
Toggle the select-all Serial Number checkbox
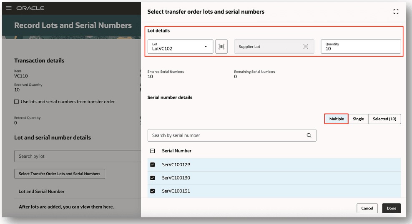click(152, 151)
